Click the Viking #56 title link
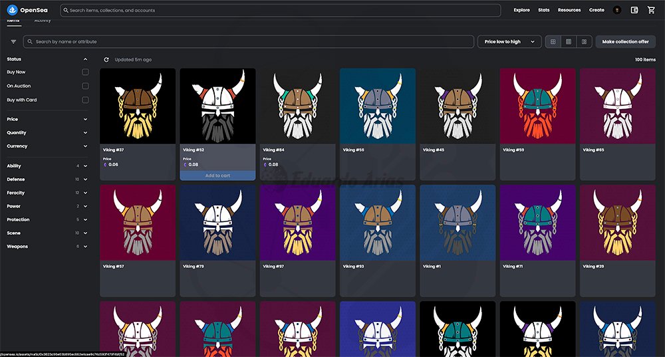Viewport: 665px width, 357px height. (x=353, y=150)
